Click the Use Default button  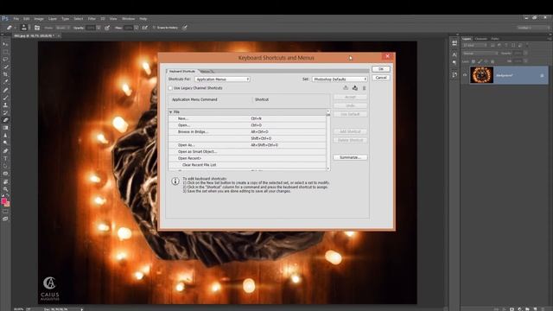click(x=350, y=114)
